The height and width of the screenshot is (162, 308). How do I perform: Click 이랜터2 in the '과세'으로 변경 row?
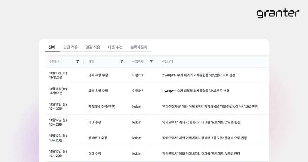click(x=138, y=91)
